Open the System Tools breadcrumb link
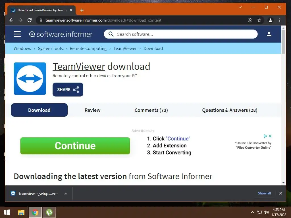 click(x=50, y=48)
